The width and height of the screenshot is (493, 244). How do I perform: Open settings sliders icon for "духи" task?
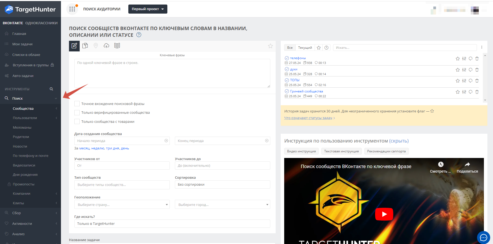[464, 70]
